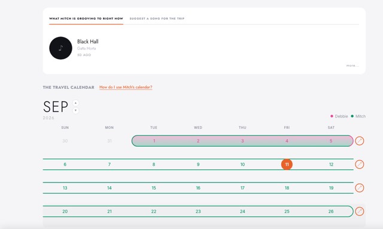Select September 3 on the calendar
The height and width of the screenshot is (229, 383).
click(x=242, y=141)
